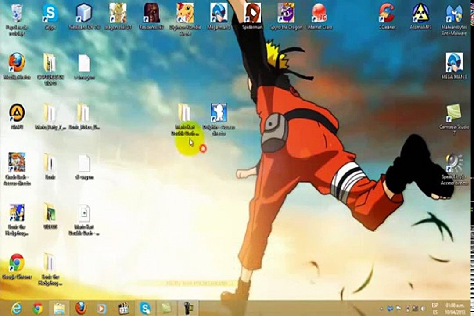Select the Resident Evil desktop shortcut

coord(151,17)
